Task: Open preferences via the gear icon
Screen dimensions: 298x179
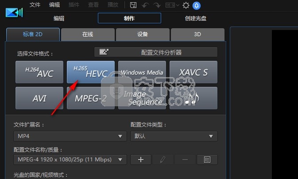Action: tap(186, 5)
